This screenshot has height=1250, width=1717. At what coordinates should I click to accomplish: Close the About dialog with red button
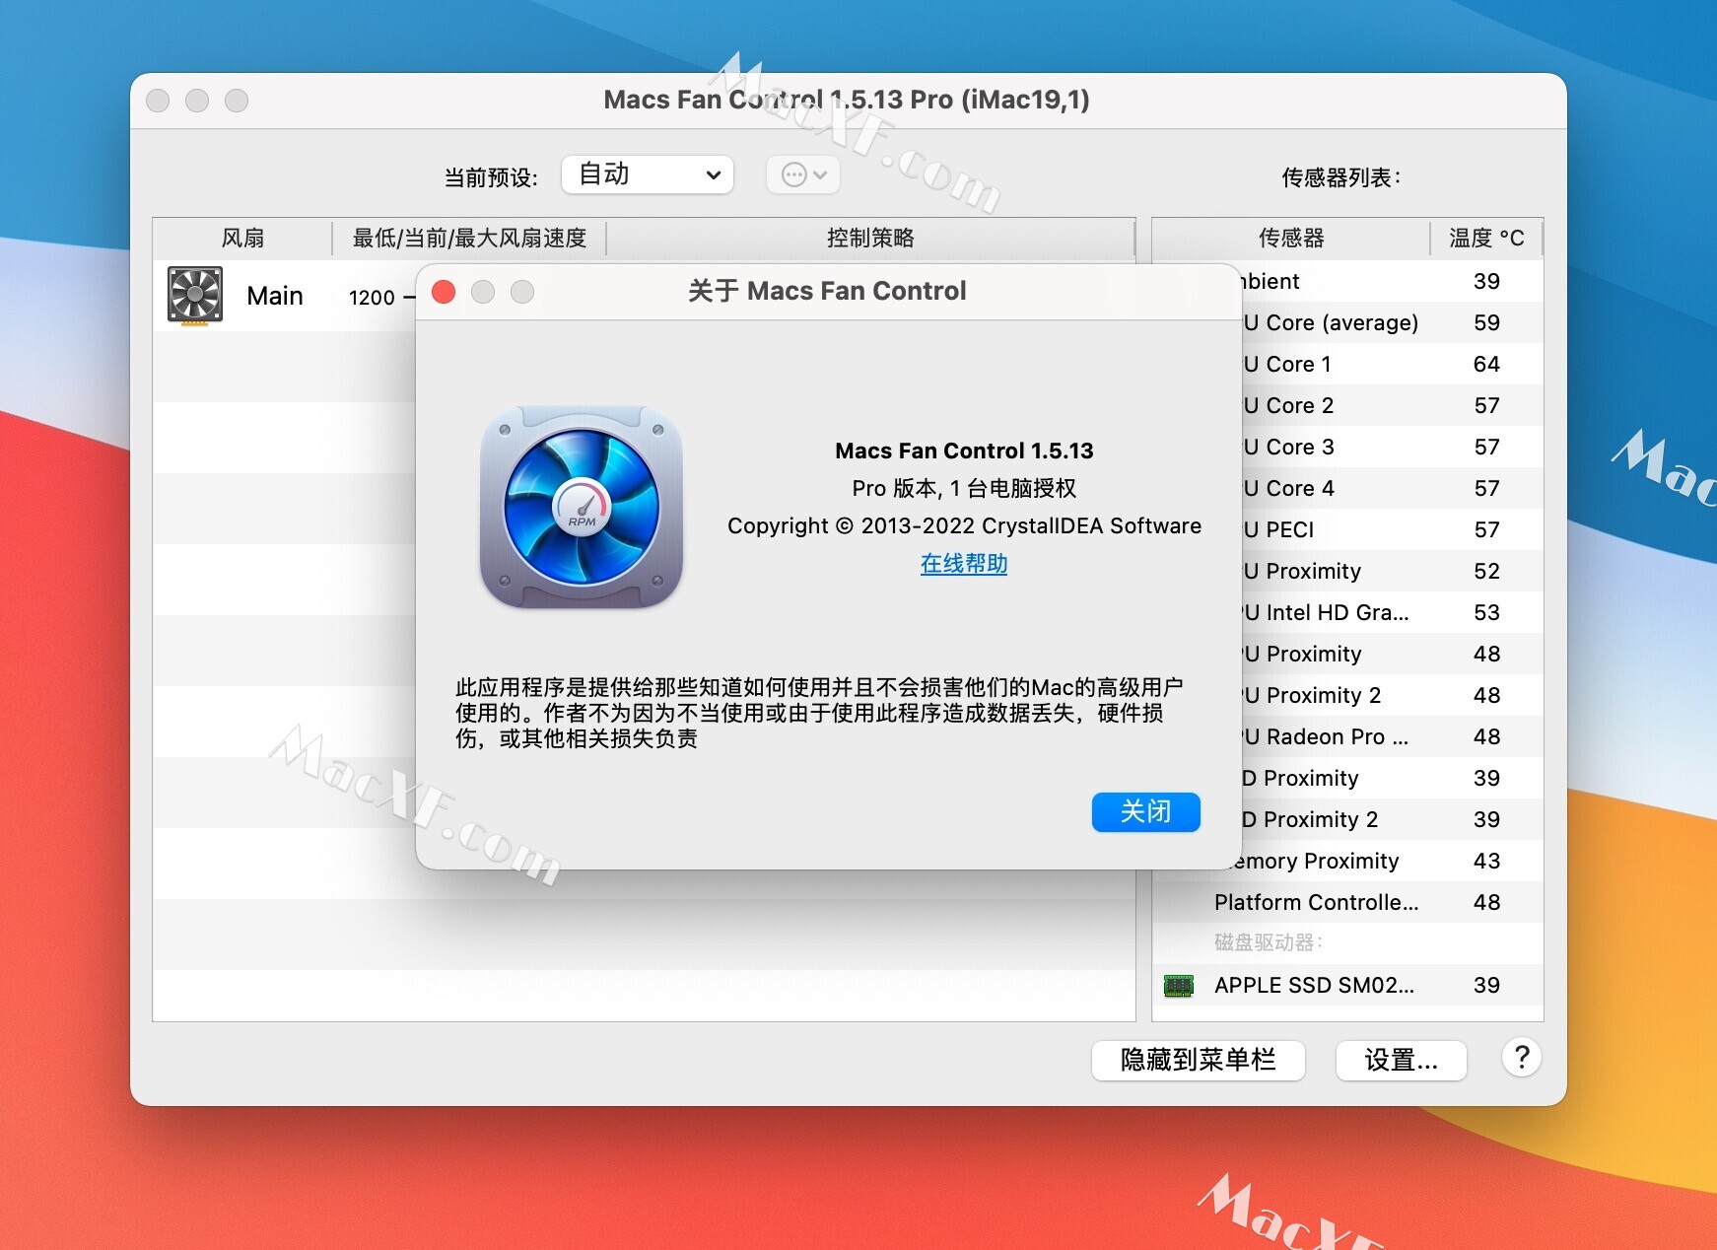pos(444,292)
